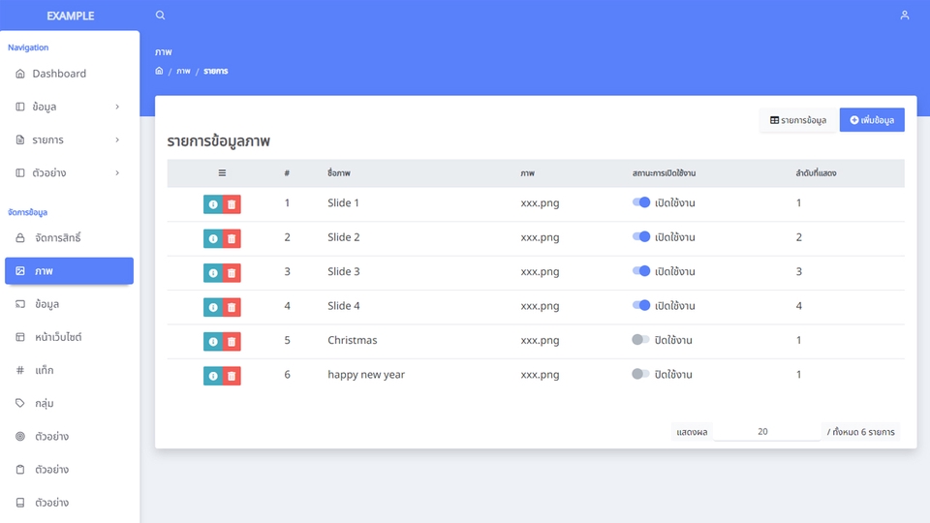This screenshot has width=930, height=523.
Task: Click the hash icon beside แท็ก
Action: point(20,370)
